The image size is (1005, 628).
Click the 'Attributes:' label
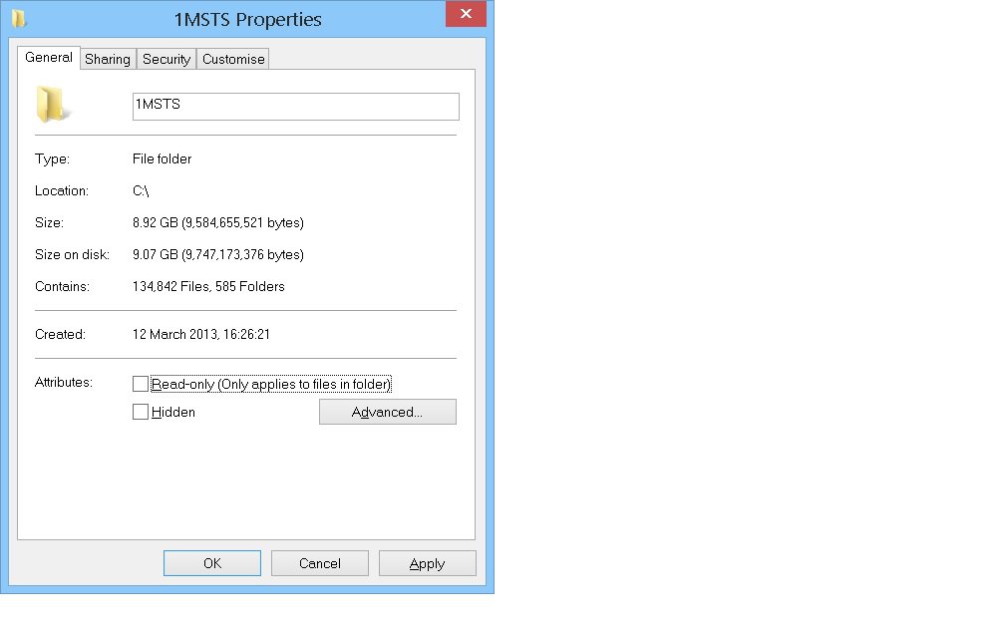[x=64, y=383]
